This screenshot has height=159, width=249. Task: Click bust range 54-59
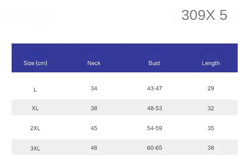(x=154, y=128)
